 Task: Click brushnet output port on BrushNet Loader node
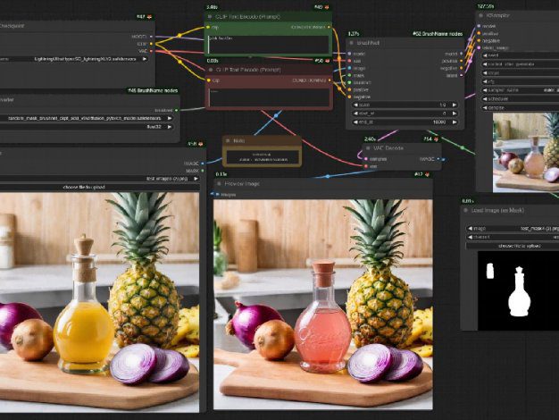point(176,110)
